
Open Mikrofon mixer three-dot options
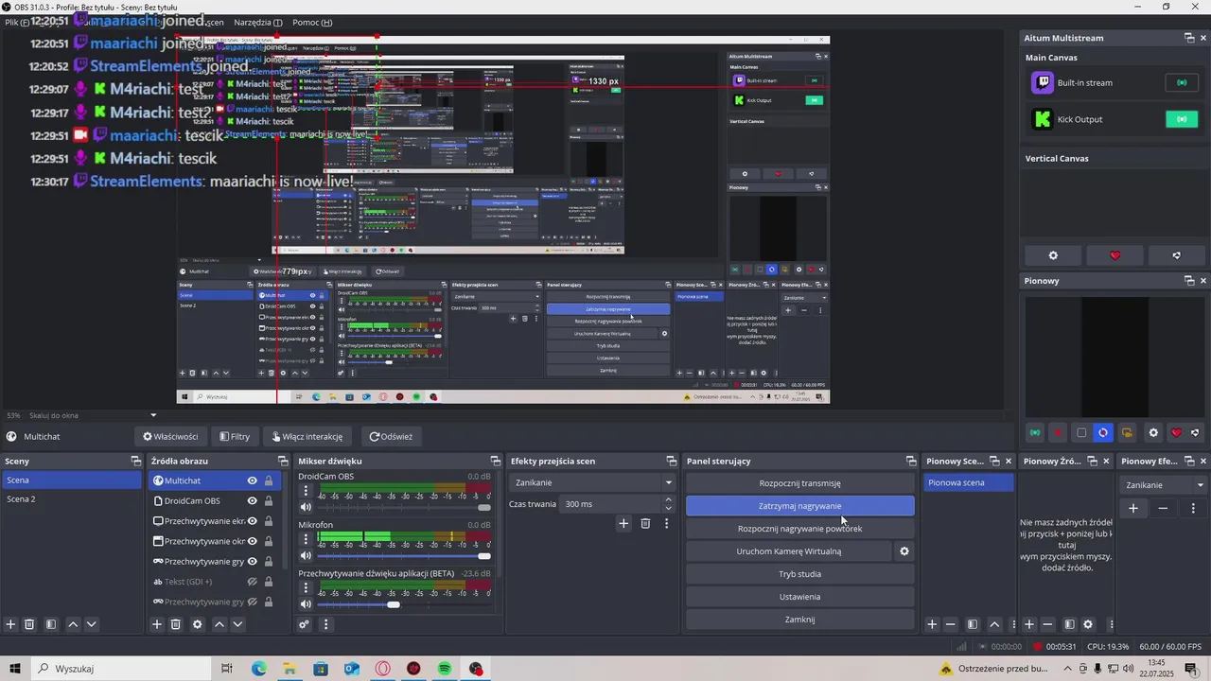pyautogui.click(x=306, y=541)
